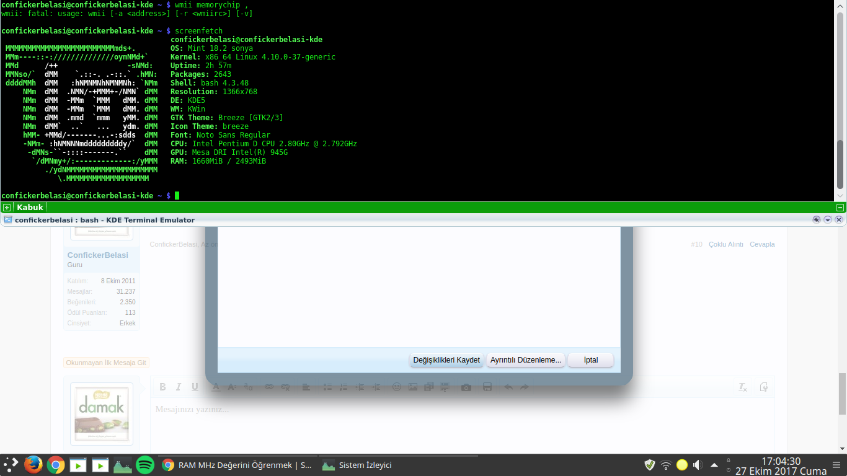Decrease indent in the reply editor
The image size is (847, 476).
click(x=360, y=387)
